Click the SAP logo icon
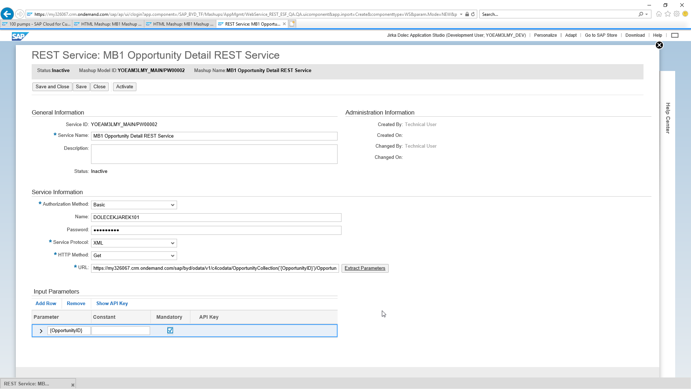The width and height of the screenshot is (691, 389). (x=20, y=36)
